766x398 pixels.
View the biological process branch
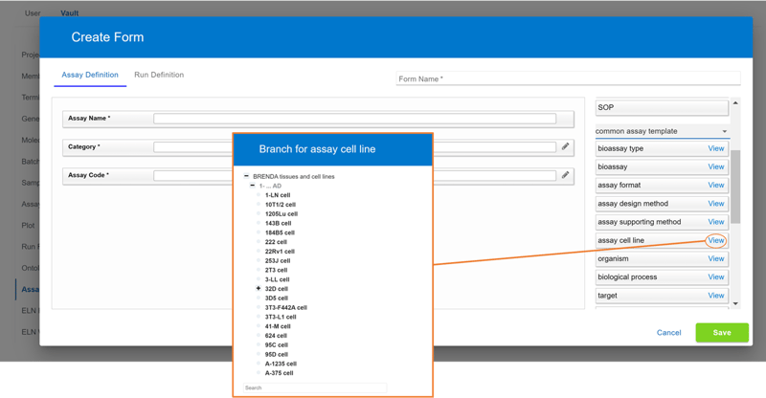[715, 276]
